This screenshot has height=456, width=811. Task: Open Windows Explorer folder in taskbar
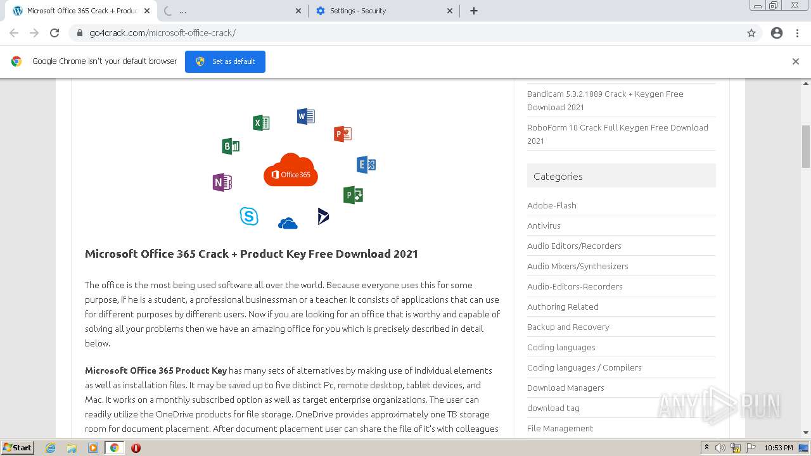click(72, 448)
